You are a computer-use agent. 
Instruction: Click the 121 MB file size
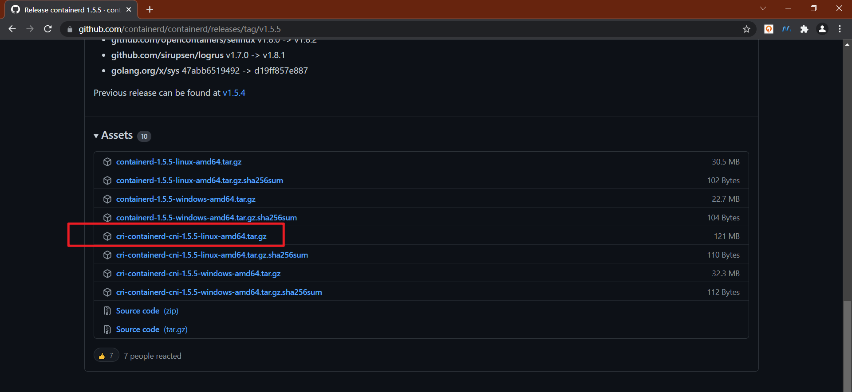click(x=726, y=236)
